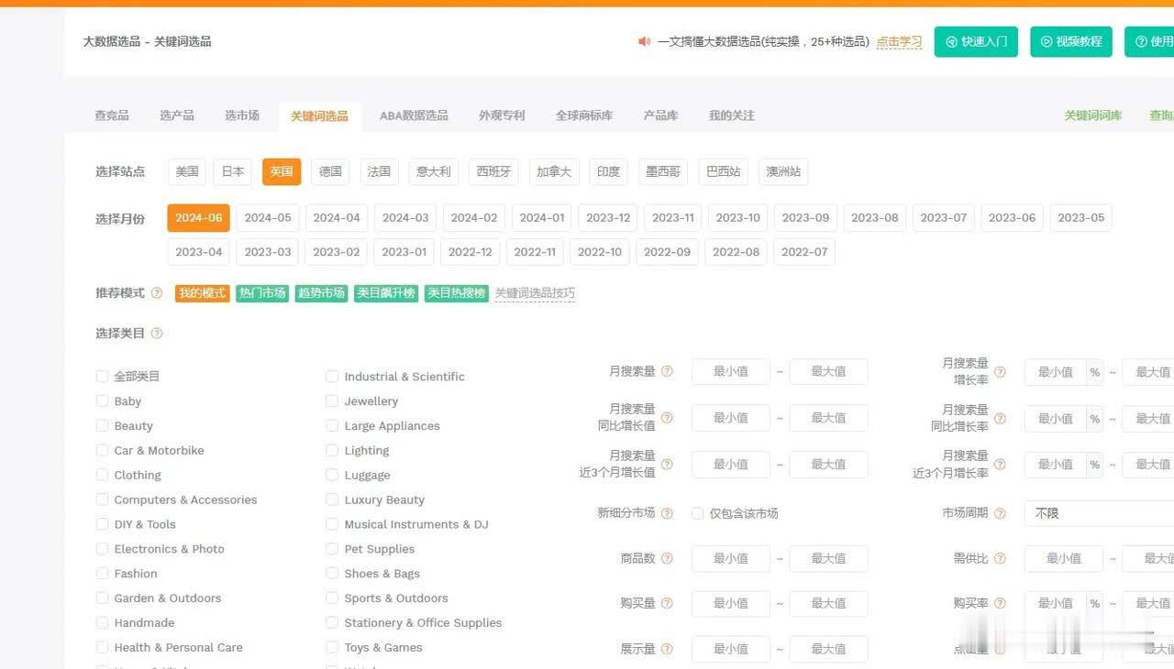Select the 美国 site button
1174x669 pixels.
tap(187, 171)
